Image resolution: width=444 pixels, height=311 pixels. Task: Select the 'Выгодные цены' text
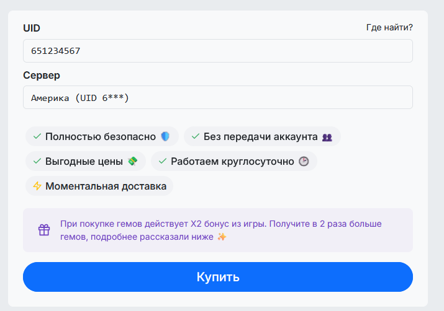pos(84,162)
